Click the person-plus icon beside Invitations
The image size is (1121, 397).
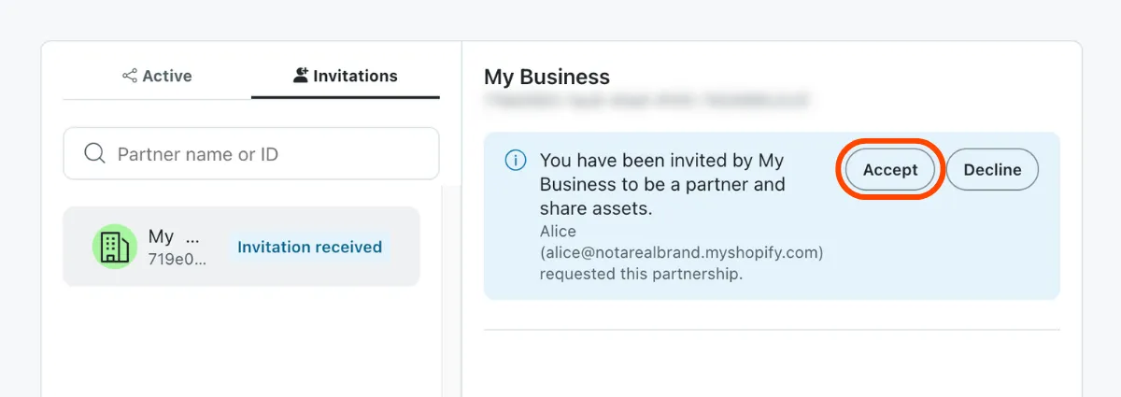(301, 76)
